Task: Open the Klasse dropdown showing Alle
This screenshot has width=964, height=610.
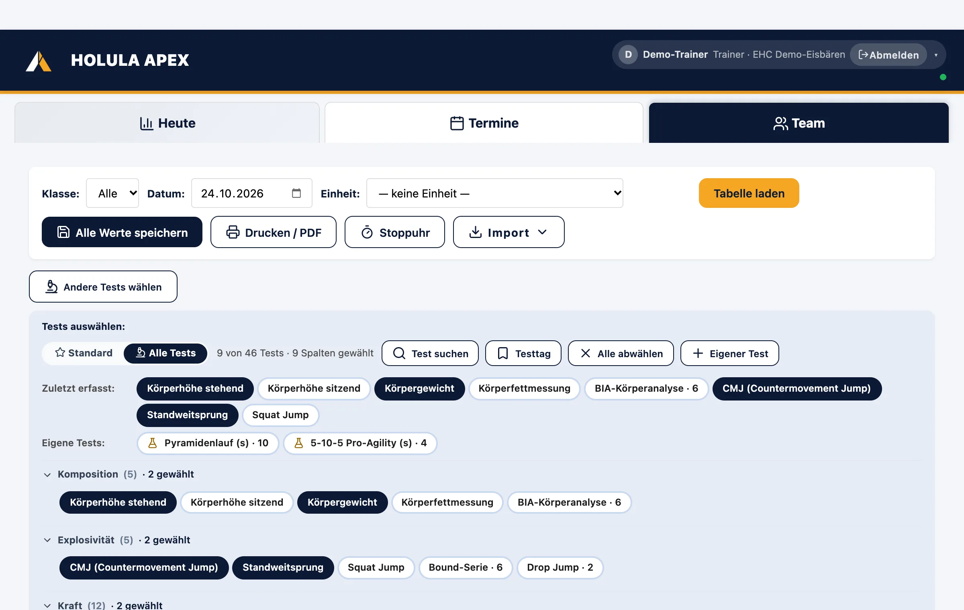Action: [112, 193]
